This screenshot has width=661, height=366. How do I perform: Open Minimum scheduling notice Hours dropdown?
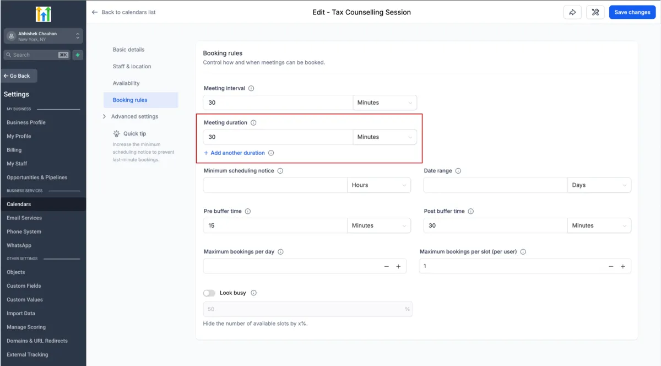(379, 185)
